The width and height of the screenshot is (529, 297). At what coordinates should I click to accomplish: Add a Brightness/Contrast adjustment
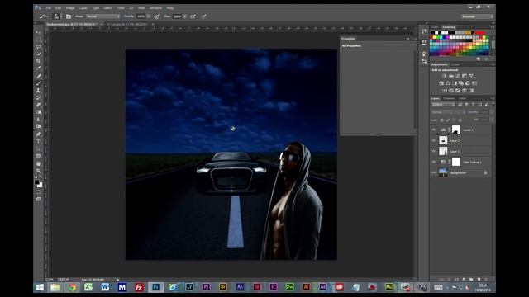pos(445,76)
